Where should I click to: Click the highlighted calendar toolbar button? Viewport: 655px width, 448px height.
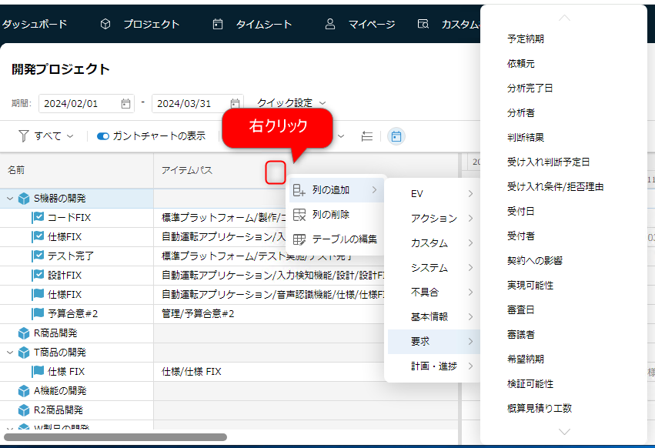click(x=396, y=136)
